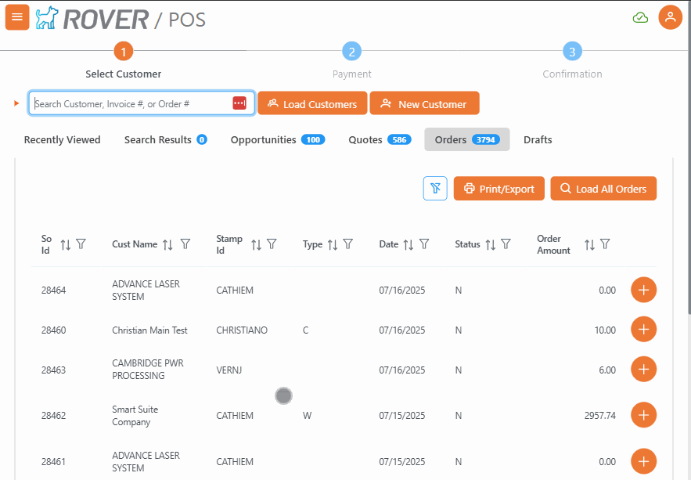Click the cloud sync status icon
The width and height of the screenshot is (691, 480).
click(x=640, y=17)
